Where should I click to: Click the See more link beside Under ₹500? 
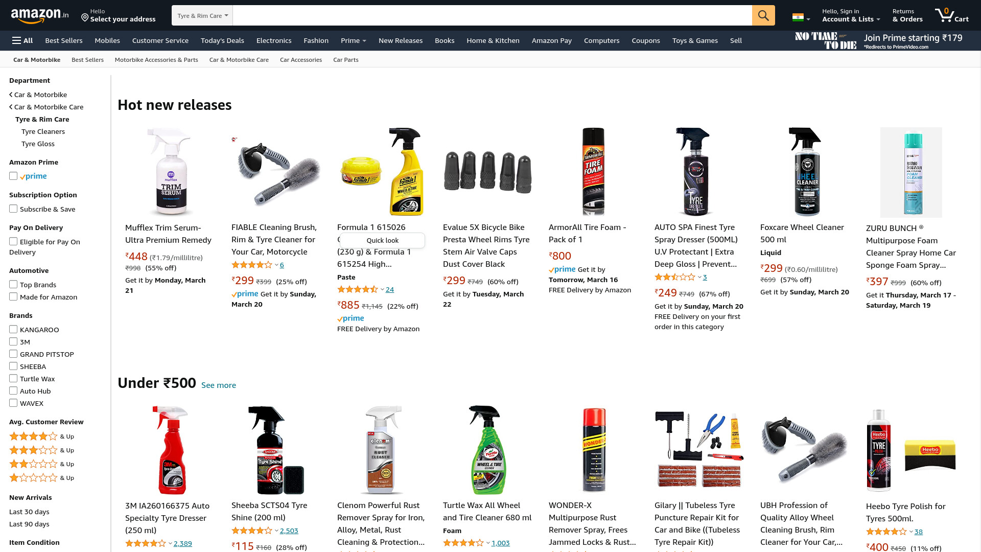[219, 385]
